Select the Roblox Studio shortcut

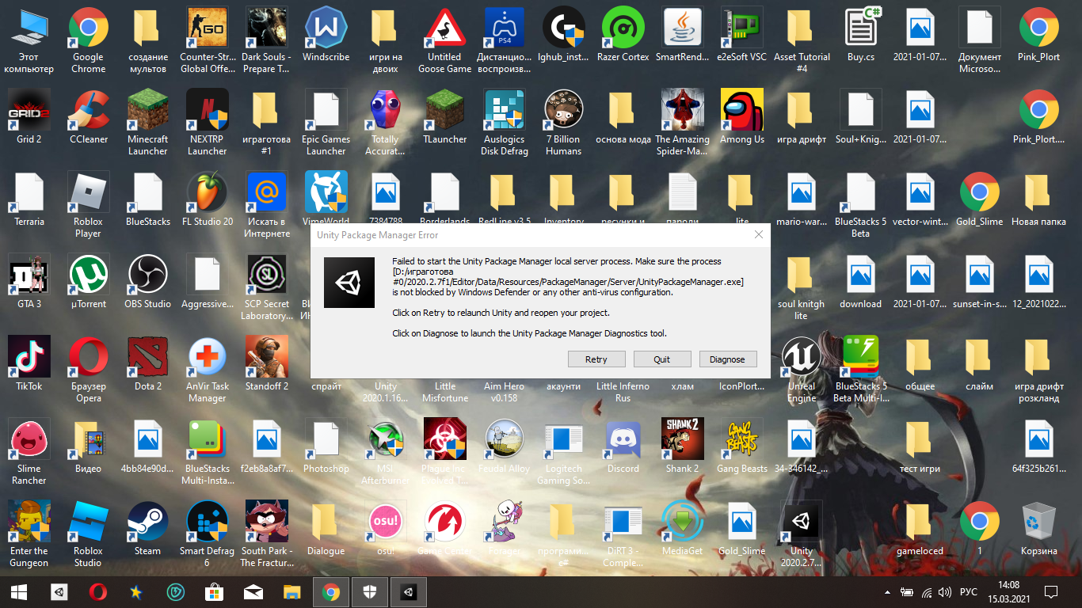coord(88,535)
